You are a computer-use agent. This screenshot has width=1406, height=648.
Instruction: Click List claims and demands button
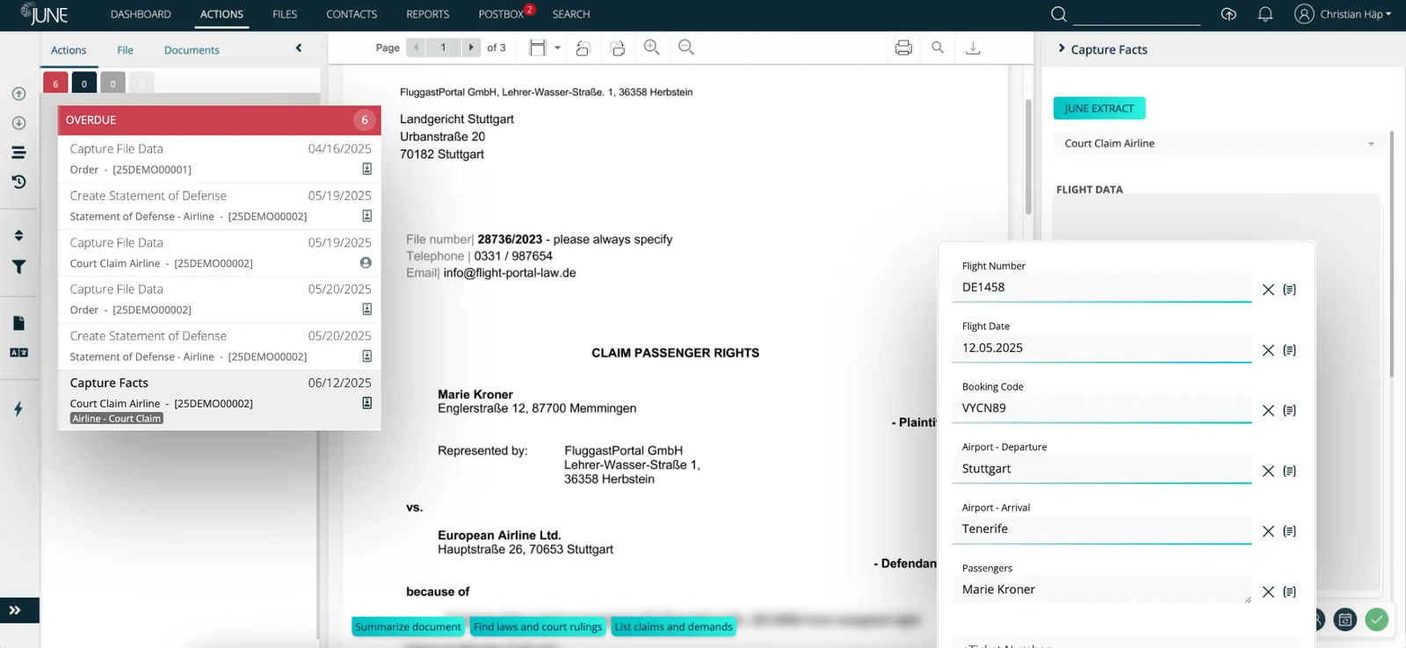tap(673, 627)
